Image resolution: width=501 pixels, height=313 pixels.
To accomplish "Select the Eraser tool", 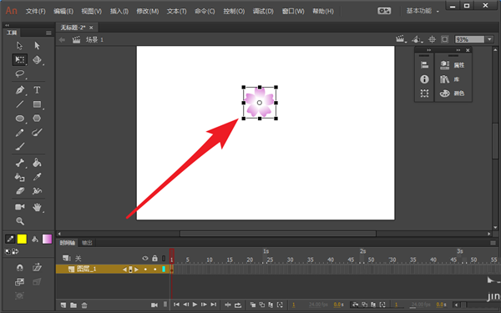I will click(x=20, y=191).
